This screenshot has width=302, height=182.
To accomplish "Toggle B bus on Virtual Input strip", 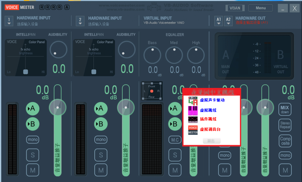I will pyautogui.click(x=175, y=124).
